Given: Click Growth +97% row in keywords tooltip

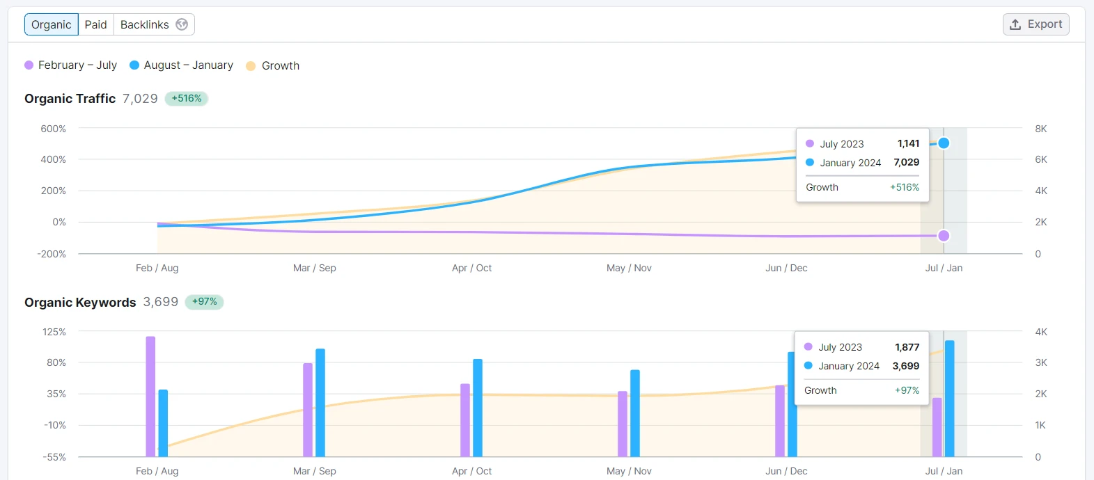Looking at the screenshot, I should [862, 390].
